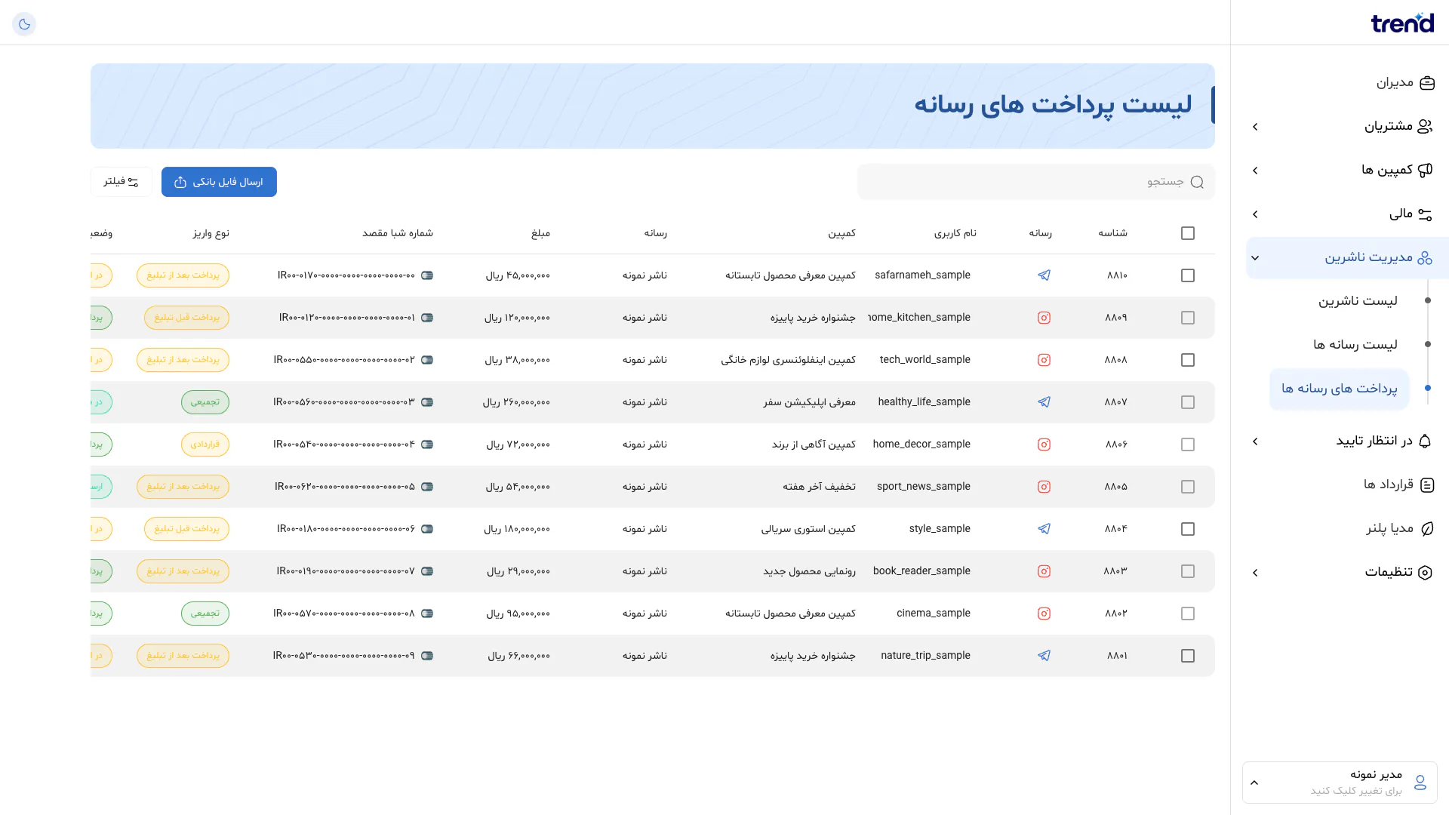Image resolution: width=1449 pixels, height=815 pixels.
Task: Toggle the select-all header checkbox
Action: coord(1188,233)
